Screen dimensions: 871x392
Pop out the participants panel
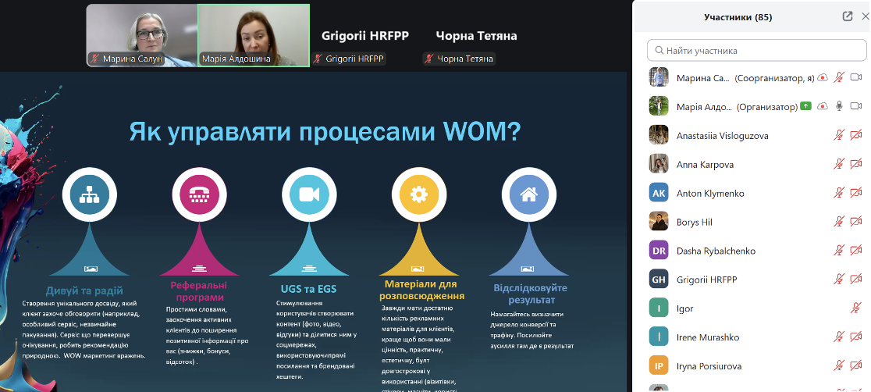[848, 16]
